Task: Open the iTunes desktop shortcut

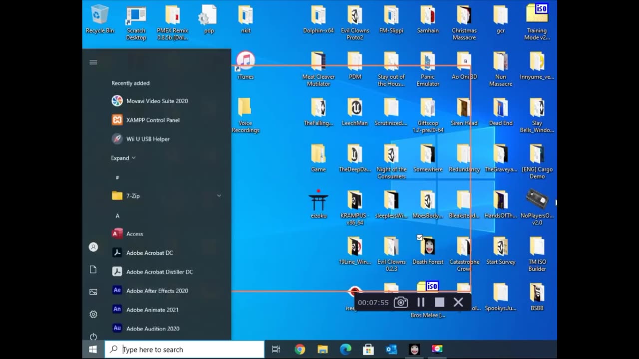Action: pos(246,66)
